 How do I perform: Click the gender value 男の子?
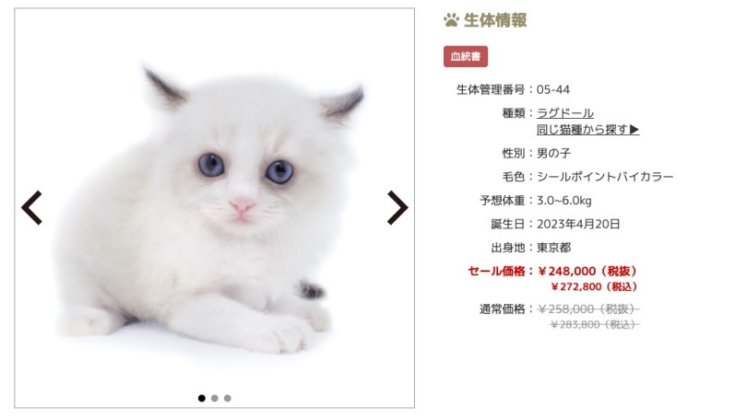(553, 153)
